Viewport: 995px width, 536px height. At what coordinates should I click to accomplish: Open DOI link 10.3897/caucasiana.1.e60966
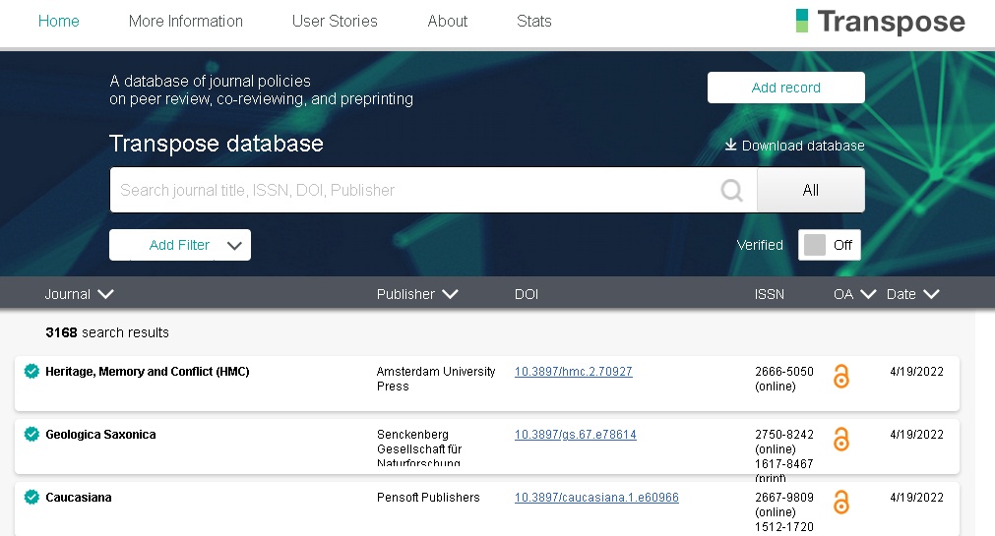coord(596,498)
